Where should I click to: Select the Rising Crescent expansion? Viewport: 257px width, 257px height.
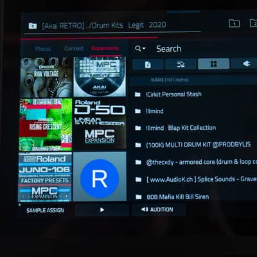(x=46, y=125)
